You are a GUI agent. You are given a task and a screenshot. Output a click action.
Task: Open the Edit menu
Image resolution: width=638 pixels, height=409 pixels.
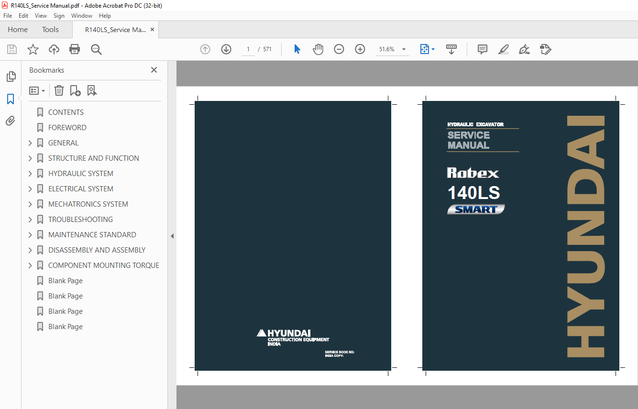point(23,16)
